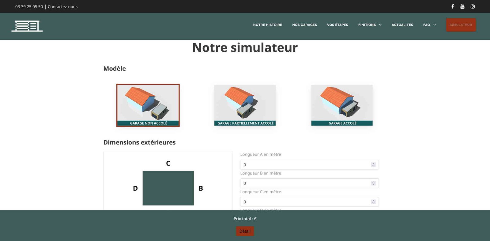The height and width of the screenshot is (241, 490).
Task: Adjust Longueur B with spinner arrows
Action: [x=373, y=183]
